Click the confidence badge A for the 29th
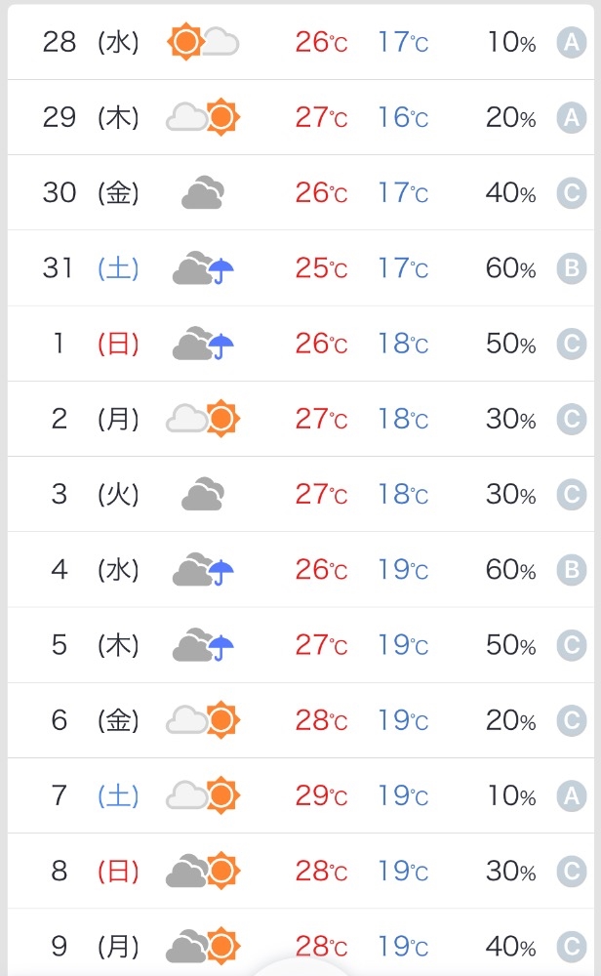This screenshot has width=601, height=976. 571,117
